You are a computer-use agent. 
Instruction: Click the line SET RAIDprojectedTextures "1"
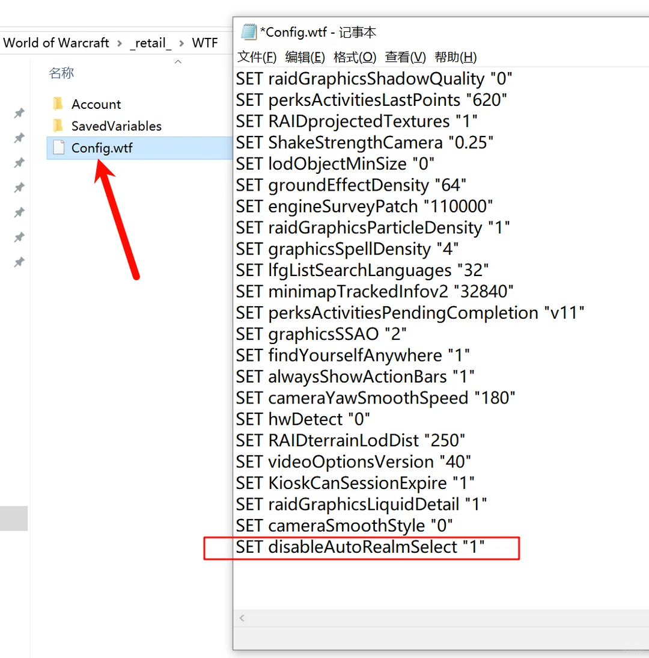coord(357,121)
